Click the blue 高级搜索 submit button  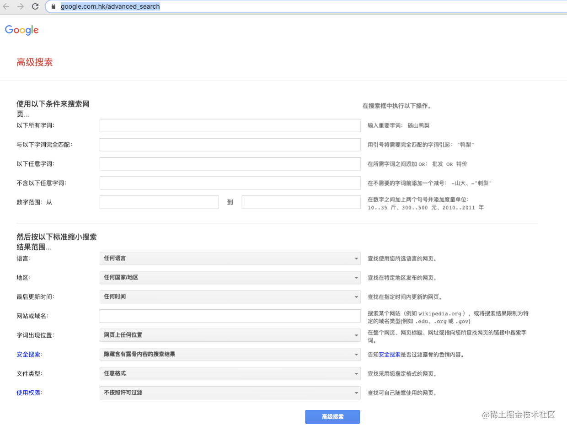[x=332, y=417]
